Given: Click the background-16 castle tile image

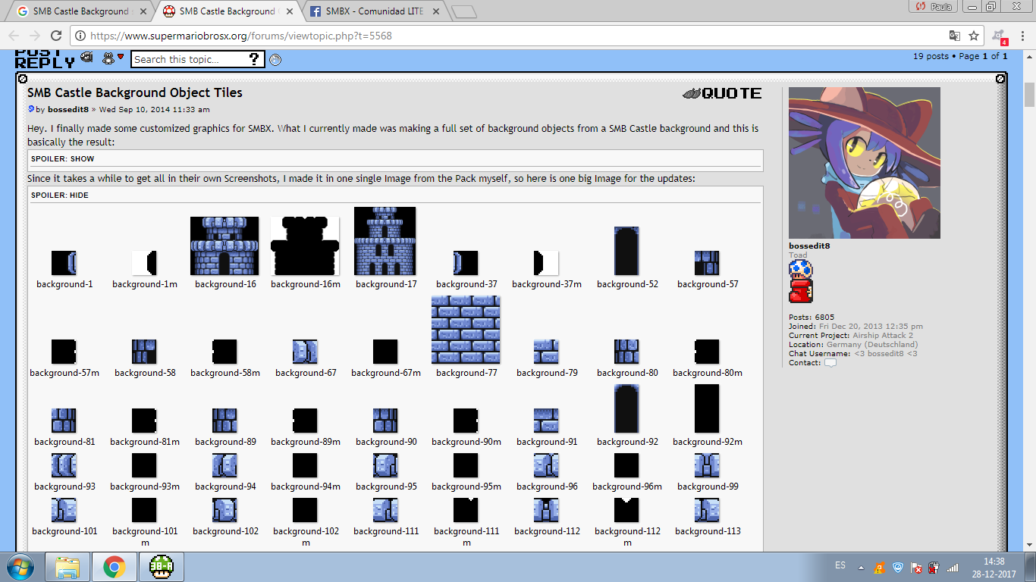Looking at the screenshot, I should [x=224, y=246].
